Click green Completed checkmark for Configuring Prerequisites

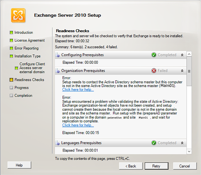tap(154, 55)
